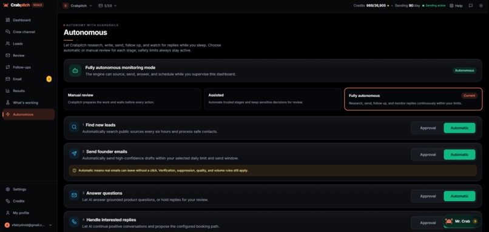This screenshot has width=489, height=232.
Task: Open Leads menu item
Action: point(29,44)
